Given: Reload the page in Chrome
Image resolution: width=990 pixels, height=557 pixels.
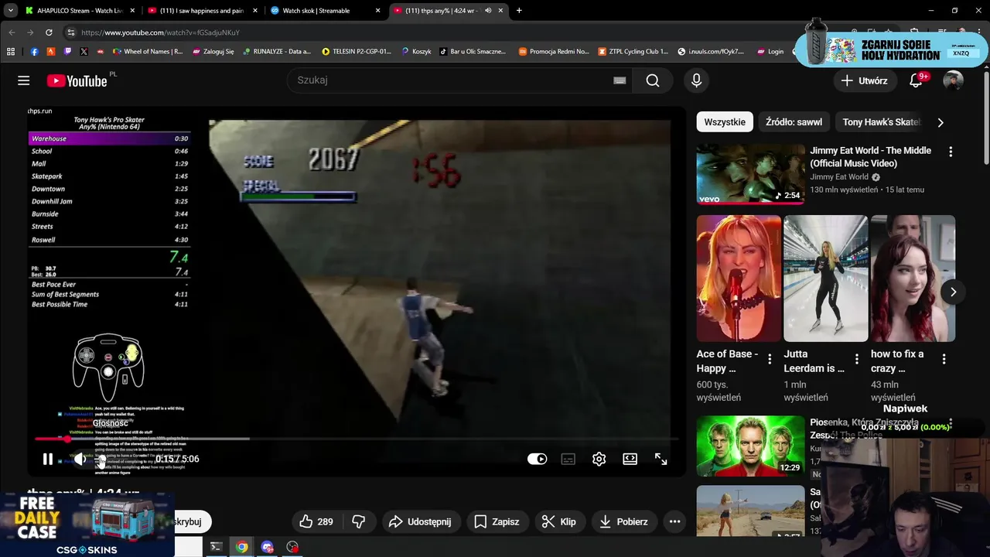Looking at the screenshot, I should (49, 32).
